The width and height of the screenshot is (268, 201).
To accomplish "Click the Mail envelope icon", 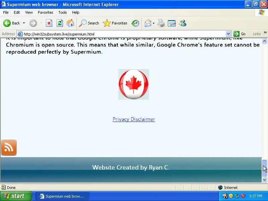I will tap(148, 23).
